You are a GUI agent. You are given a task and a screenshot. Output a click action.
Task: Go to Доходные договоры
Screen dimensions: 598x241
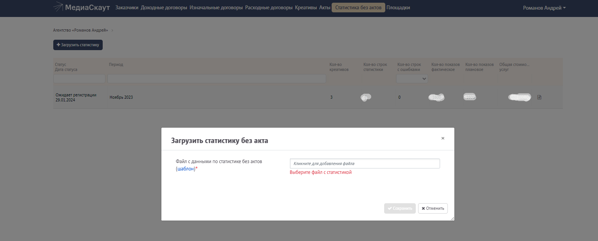tap(164, 8)
